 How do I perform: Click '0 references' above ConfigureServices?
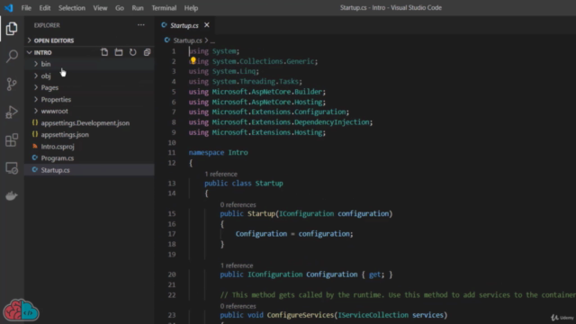click(238, 306)
